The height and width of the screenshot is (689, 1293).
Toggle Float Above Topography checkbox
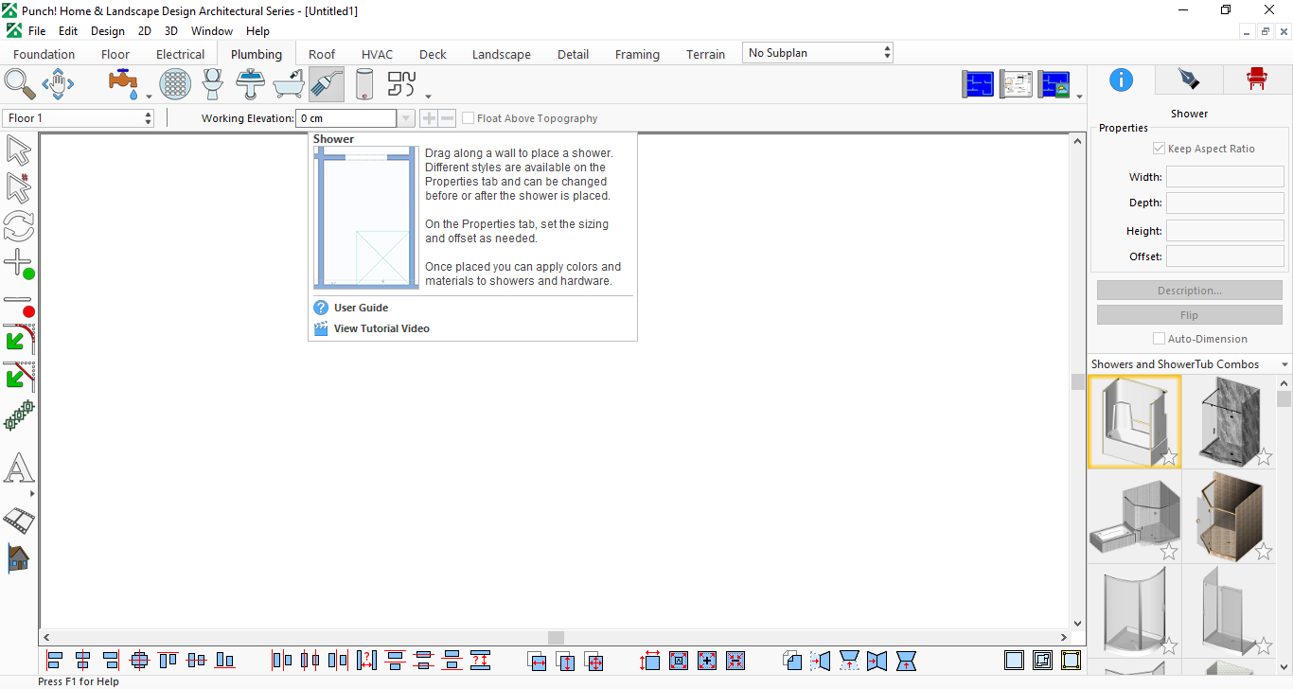pyautogui.click(x=469, y=118)
